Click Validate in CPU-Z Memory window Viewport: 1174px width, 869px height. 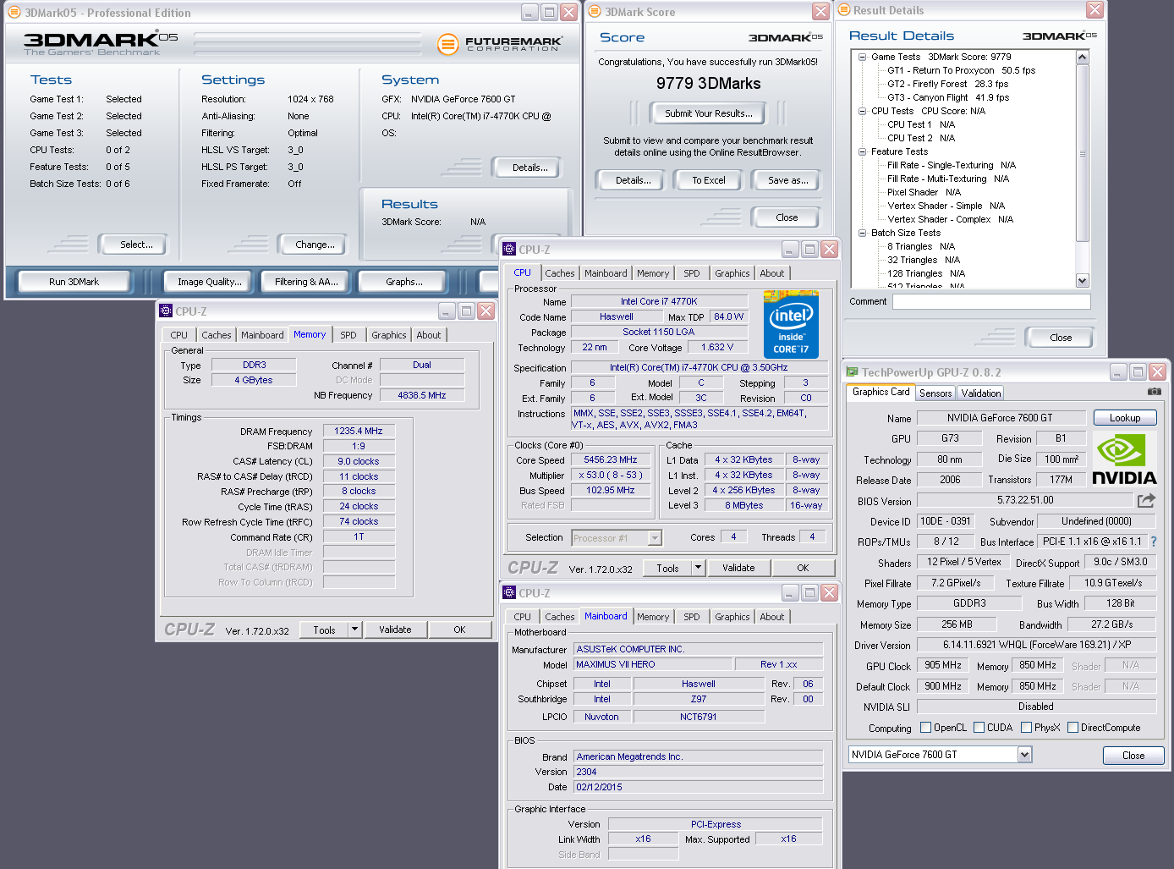(x=395, y=630)
